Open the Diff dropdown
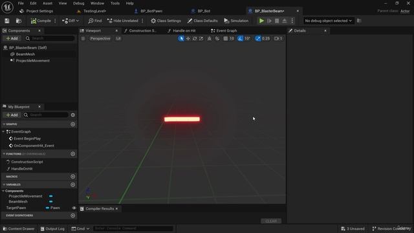414x233 pixels. pos(71,21)
